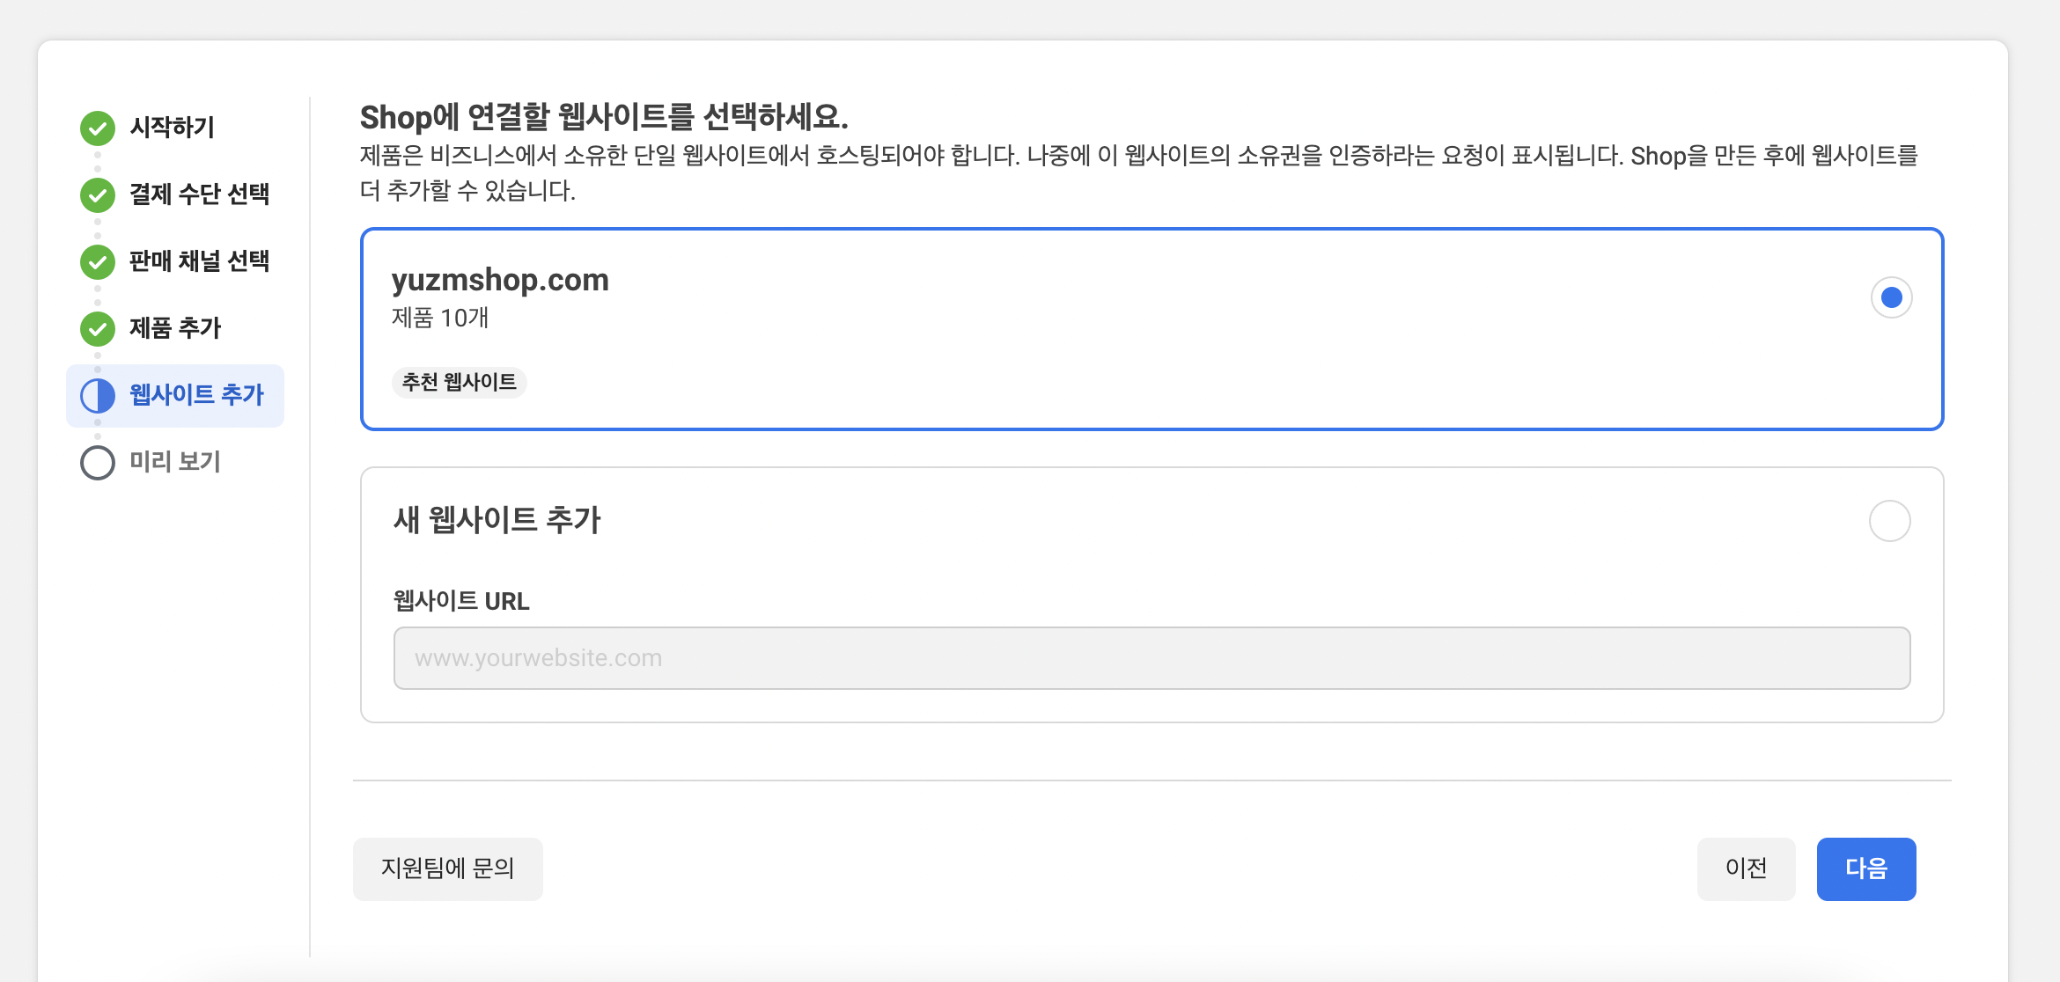This screenshot has height=982, width=2060.
Task: Click the 이전 button
Action: coord(1747,869)
